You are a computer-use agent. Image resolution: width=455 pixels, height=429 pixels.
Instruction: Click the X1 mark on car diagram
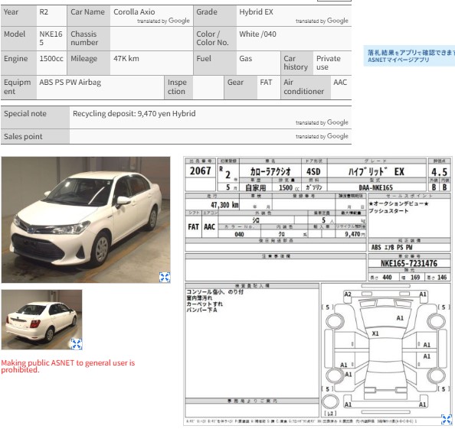[x=375, y=333]
